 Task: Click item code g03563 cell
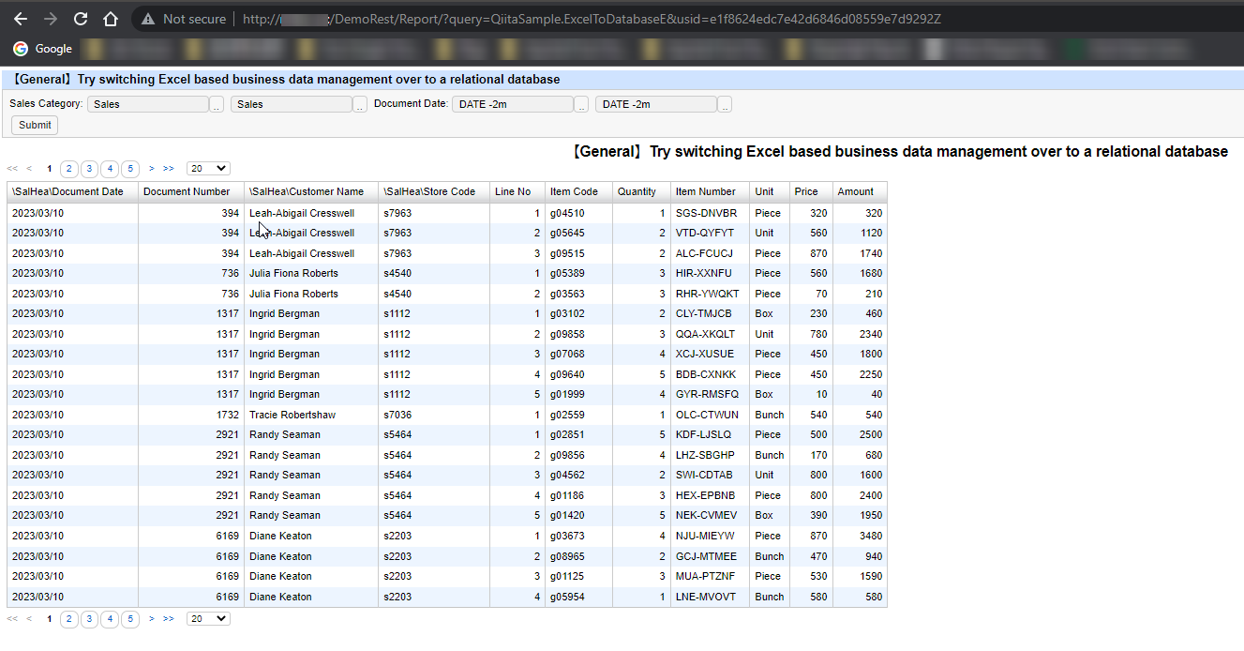click(578, 294)
